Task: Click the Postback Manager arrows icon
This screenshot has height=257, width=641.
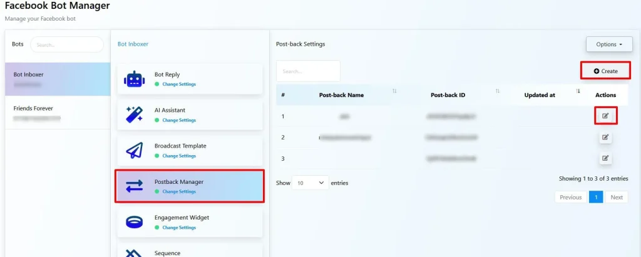Action: tap(134, 186)
